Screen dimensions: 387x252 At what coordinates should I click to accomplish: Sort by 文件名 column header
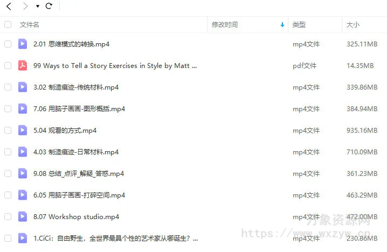[x=30, y=25]
